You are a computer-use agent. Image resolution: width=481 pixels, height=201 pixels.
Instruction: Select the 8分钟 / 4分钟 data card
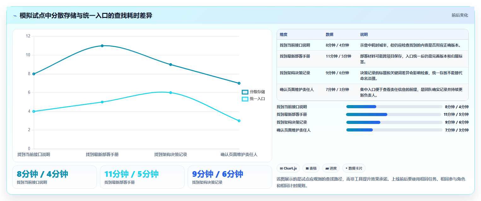[55, 177]
